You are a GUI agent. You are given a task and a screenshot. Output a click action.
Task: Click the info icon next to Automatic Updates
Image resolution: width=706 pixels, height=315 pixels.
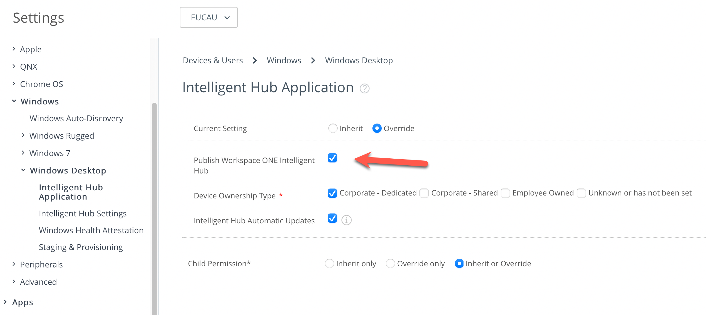[346, 220]
